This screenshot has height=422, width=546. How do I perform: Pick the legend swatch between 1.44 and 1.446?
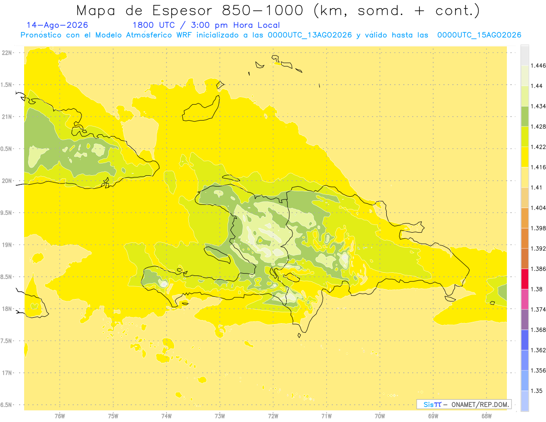(x=524, y=76)
